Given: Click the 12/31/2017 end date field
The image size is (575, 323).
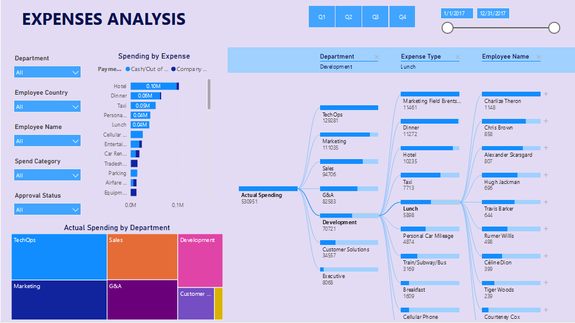Looking at the screenshot, I should pyautogui.click(x=493, y=14).
